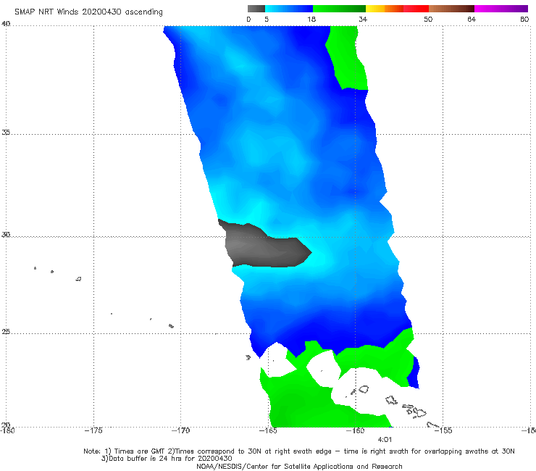Click the color bar value label '18'

[x=311, y=19]
